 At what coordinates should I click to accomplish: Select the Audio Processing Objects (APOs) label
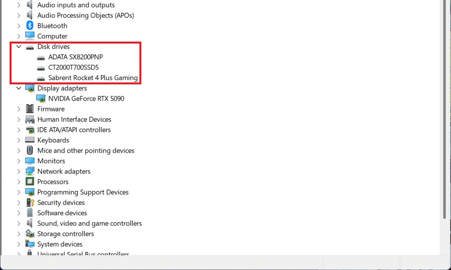coord(86,15)
